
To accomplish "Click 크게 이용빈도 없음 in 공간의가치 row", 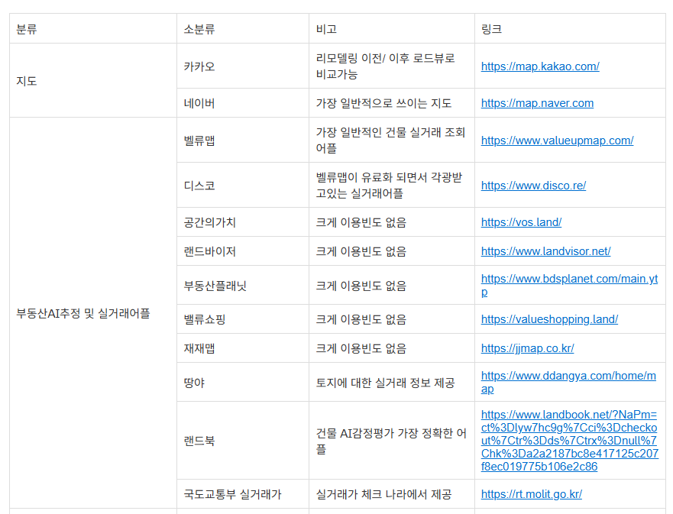I will pyautogui.click(x=361, y=222).
